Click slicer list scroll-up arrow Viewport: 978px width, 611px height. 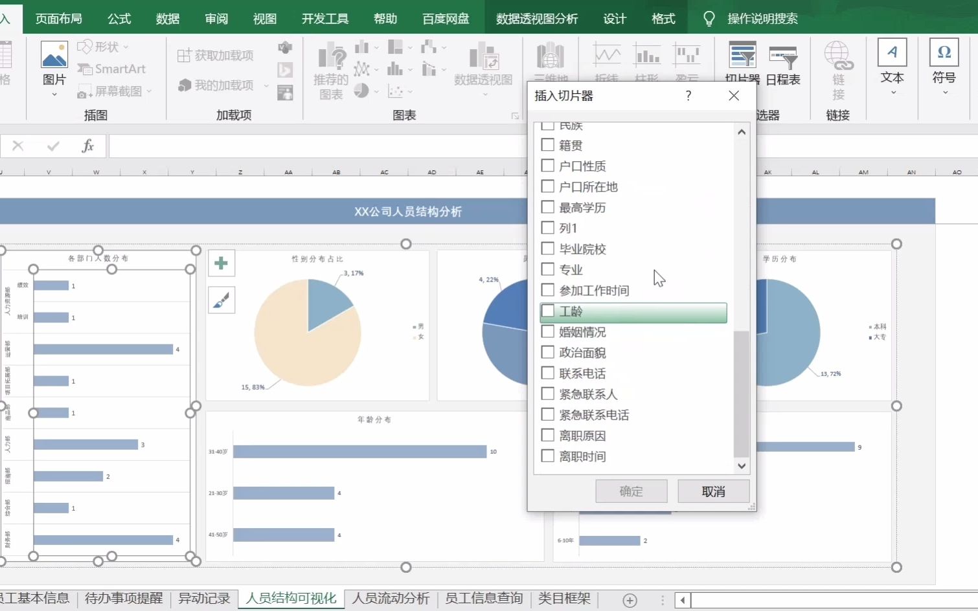point(742,132)
